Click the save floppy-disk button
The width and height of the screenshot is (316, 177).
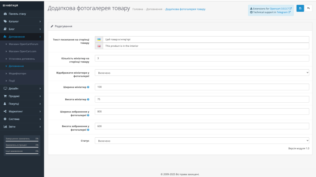coord(300,8)
